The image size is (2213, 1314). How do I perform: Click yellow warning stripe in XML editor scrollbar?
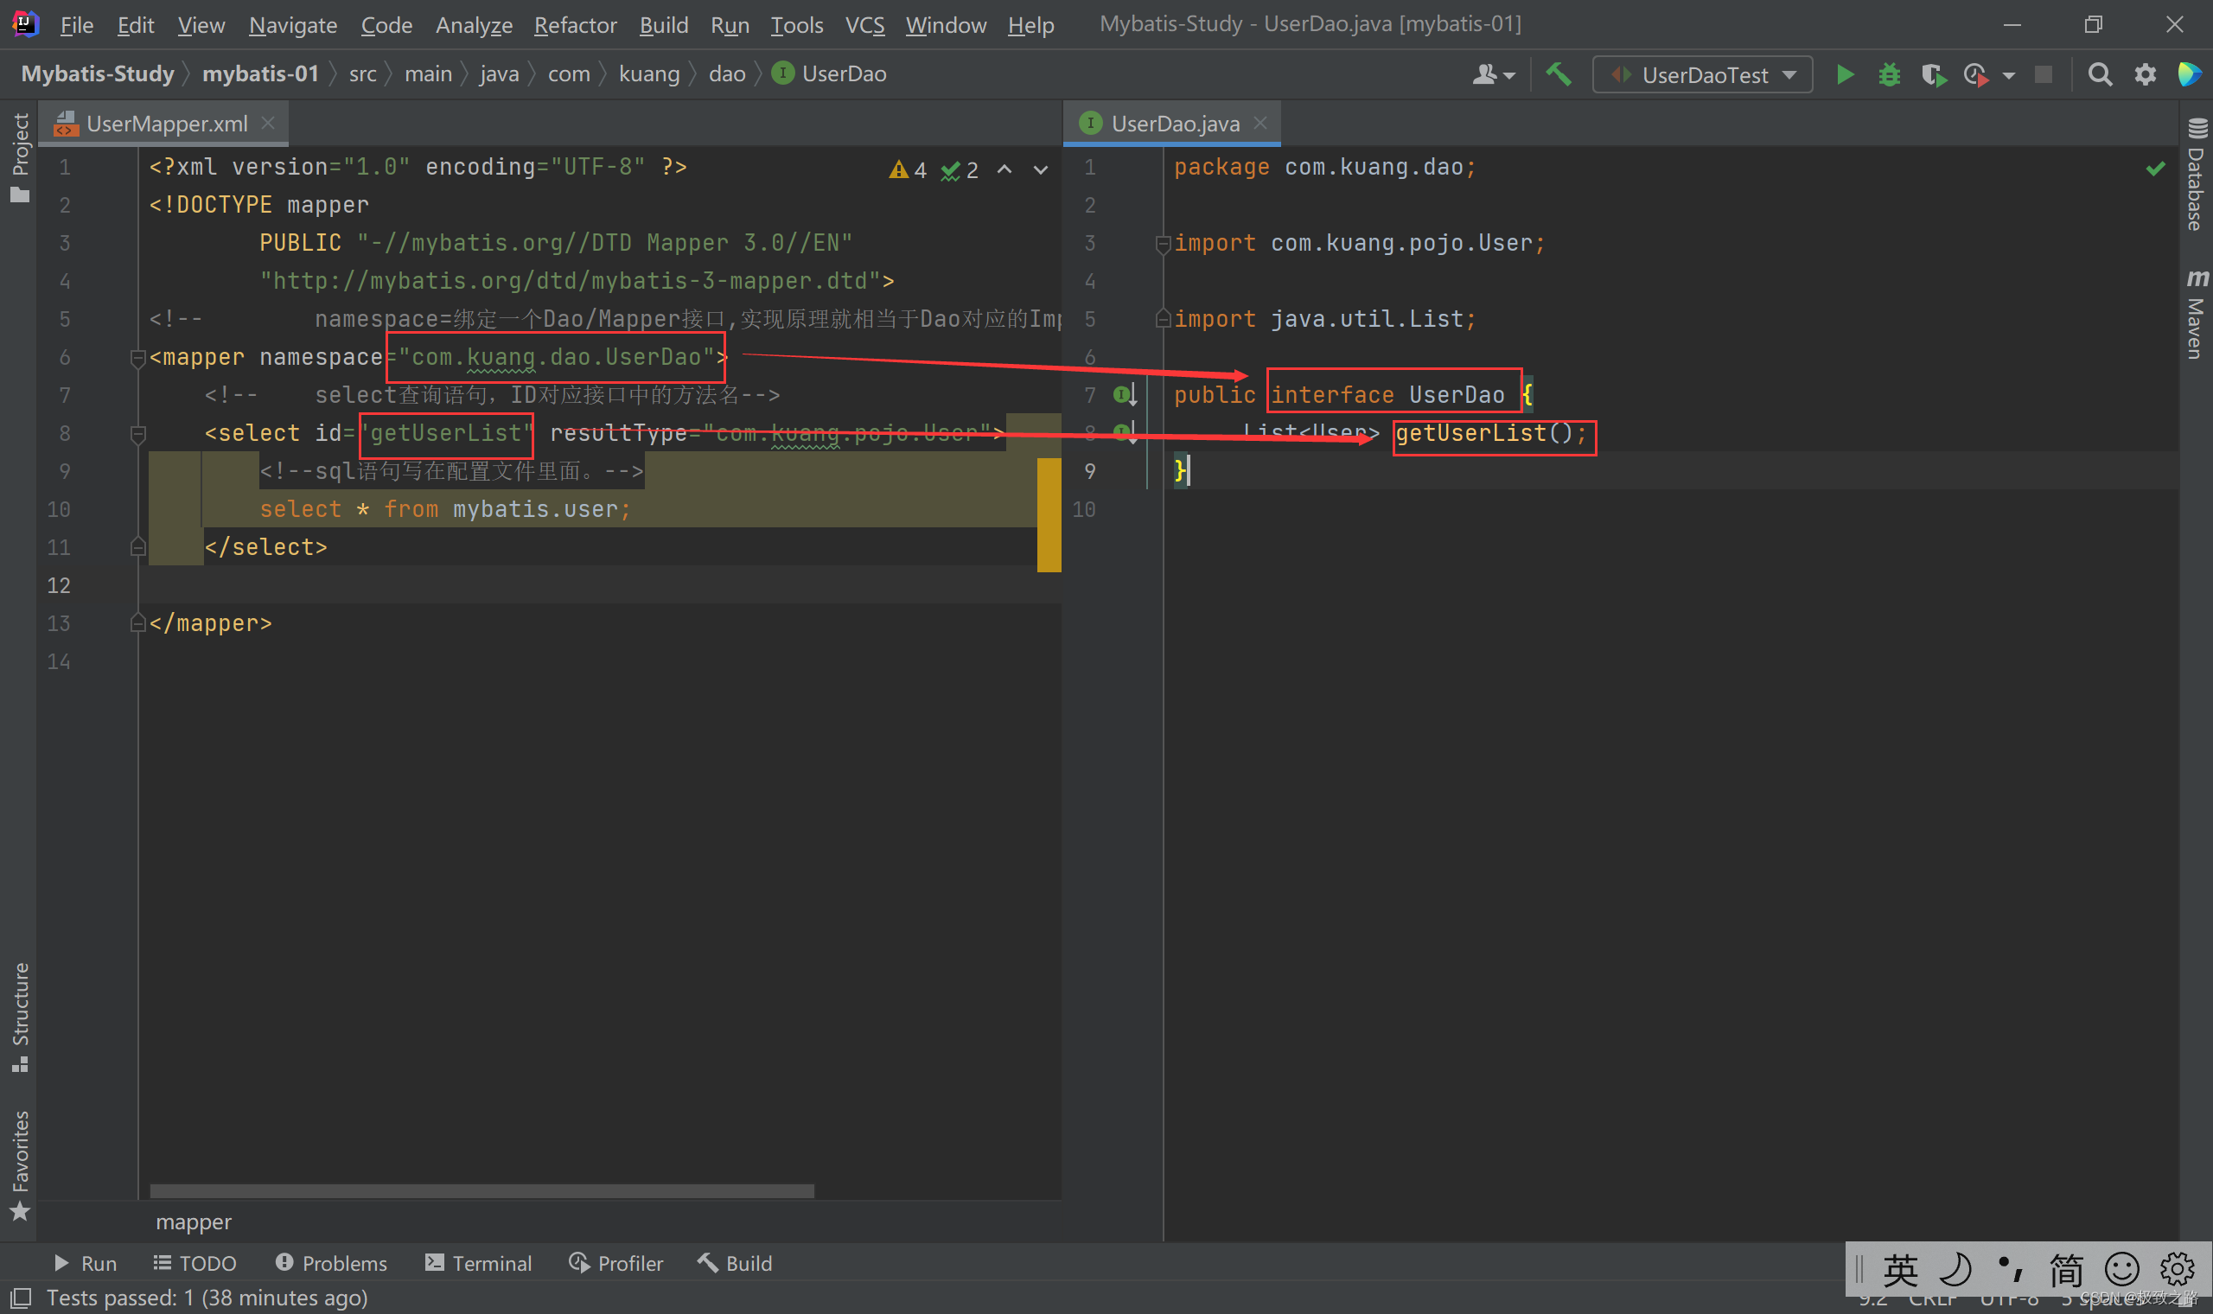pos(1049,514)
